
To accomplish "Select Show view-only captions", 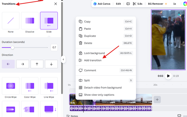I will [x=106, y=95].
